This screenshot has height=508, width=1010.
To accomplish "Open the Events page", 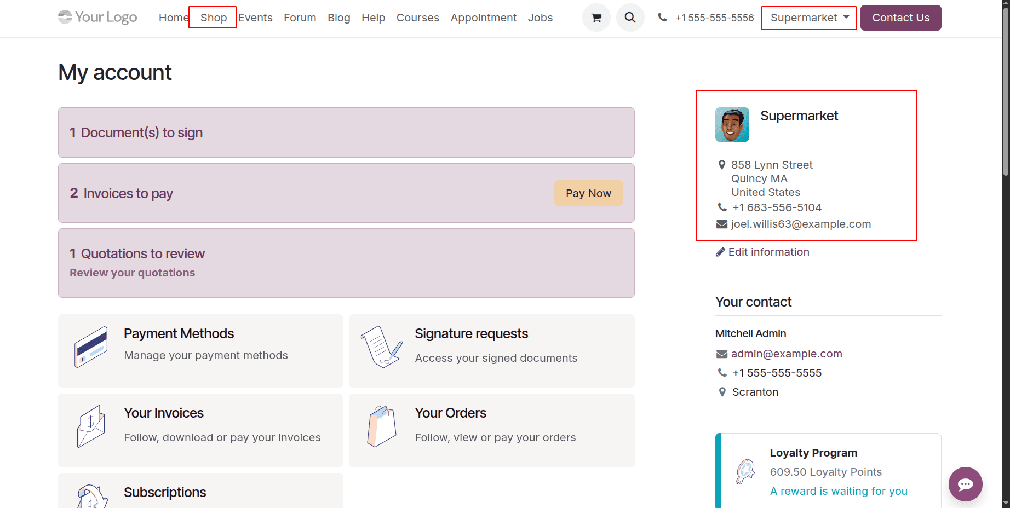I will click(x=255, y=18).
